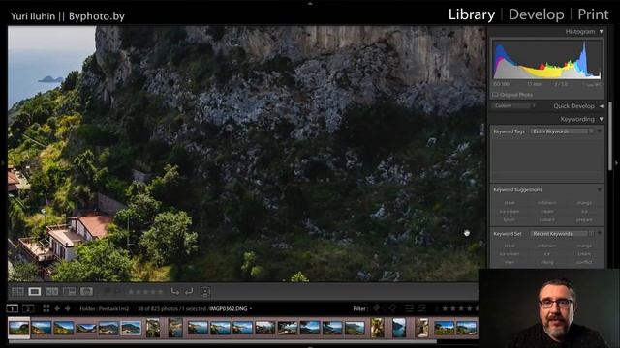Screen dimensions: 620x348
Task: Open Keyword Set Recent Keywords dropdown
Action: coord(562,234)
